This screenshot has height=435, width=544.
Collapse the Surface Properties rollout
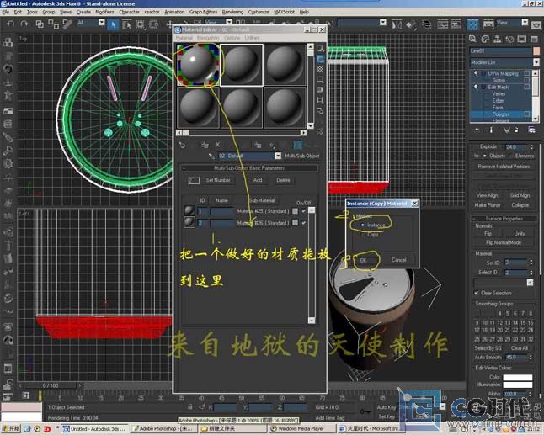pos(504,219)
